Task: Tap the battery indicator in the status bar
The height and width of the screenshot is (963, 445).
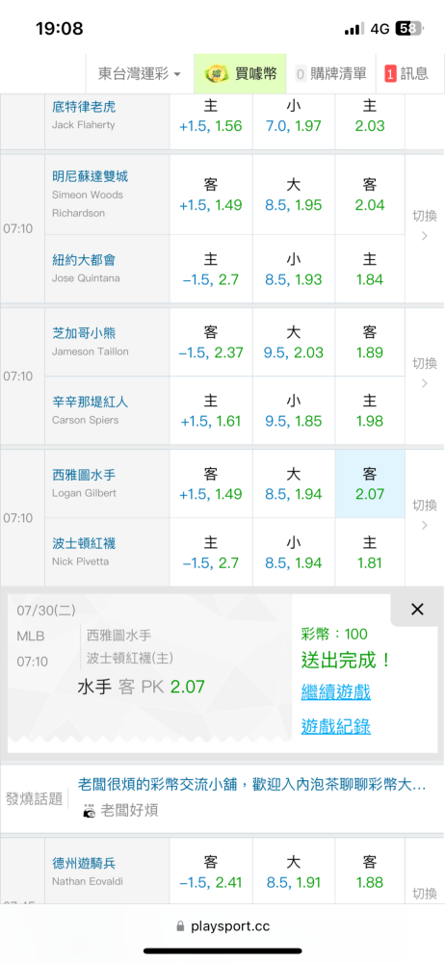Action: click(409, 28)
